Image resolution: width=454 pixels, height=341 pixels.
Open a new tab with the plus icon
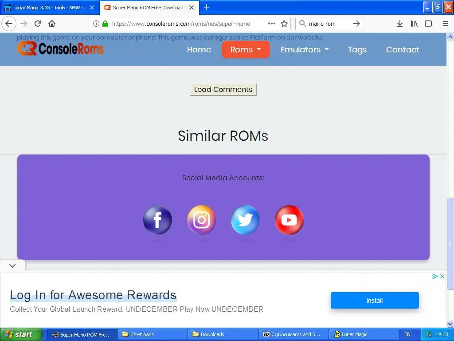coord(207,7)
